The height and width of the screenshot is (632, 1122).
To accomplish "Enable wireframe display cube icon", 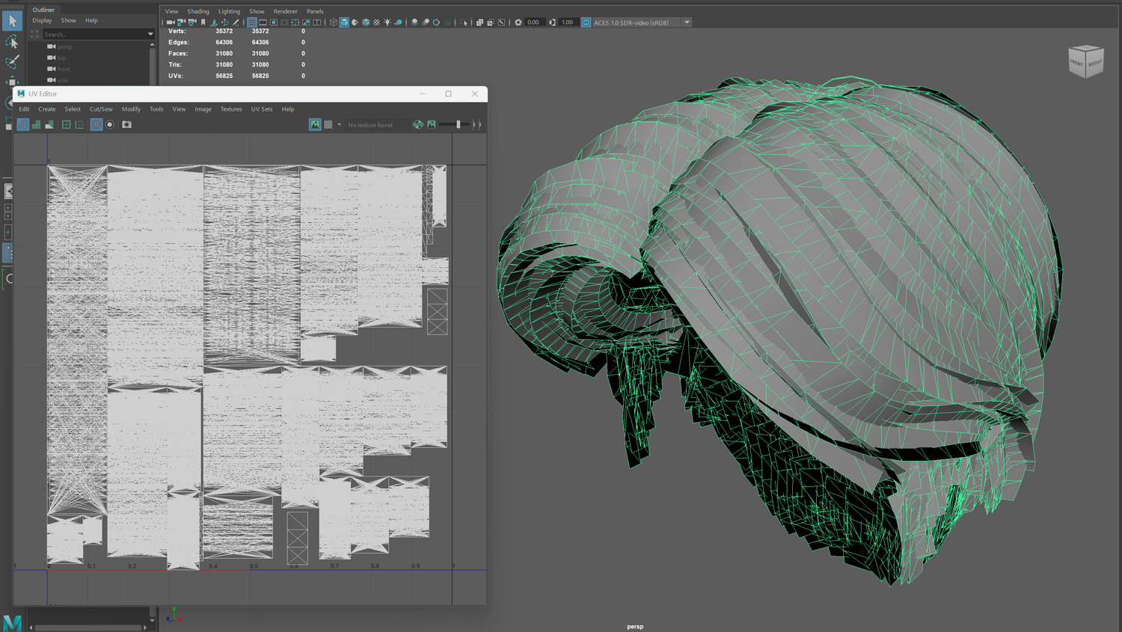I will [334, 22].
